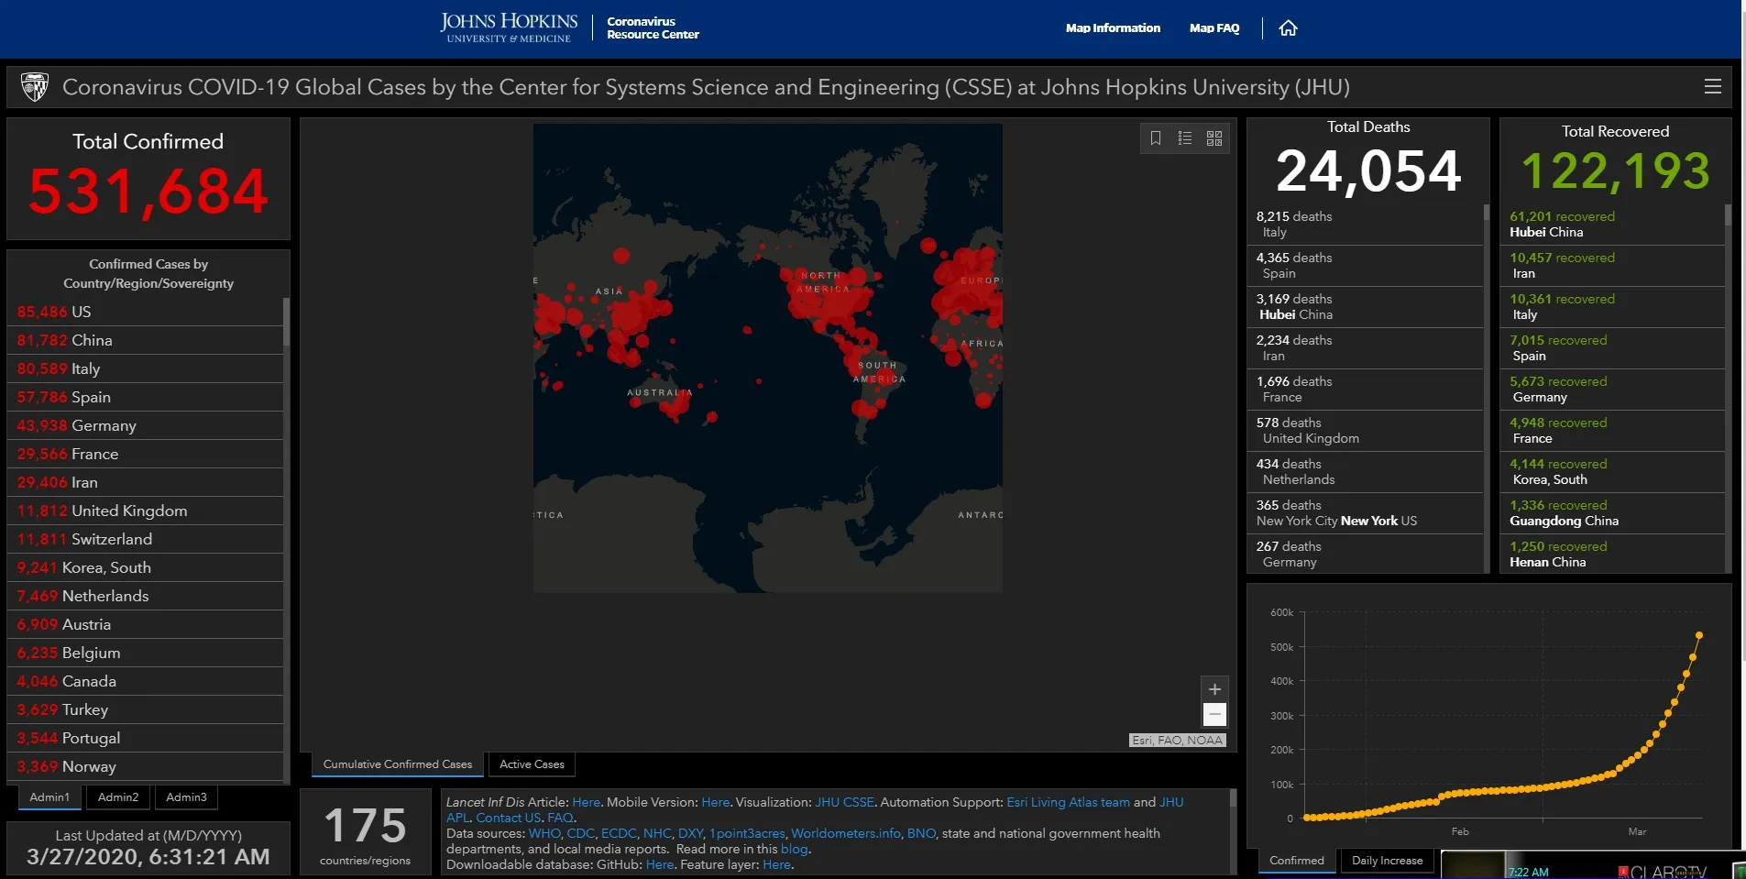This screenshot has height=879, width=1746.
Task: Select Spain row with 57,786 cases
Action: 146,397
